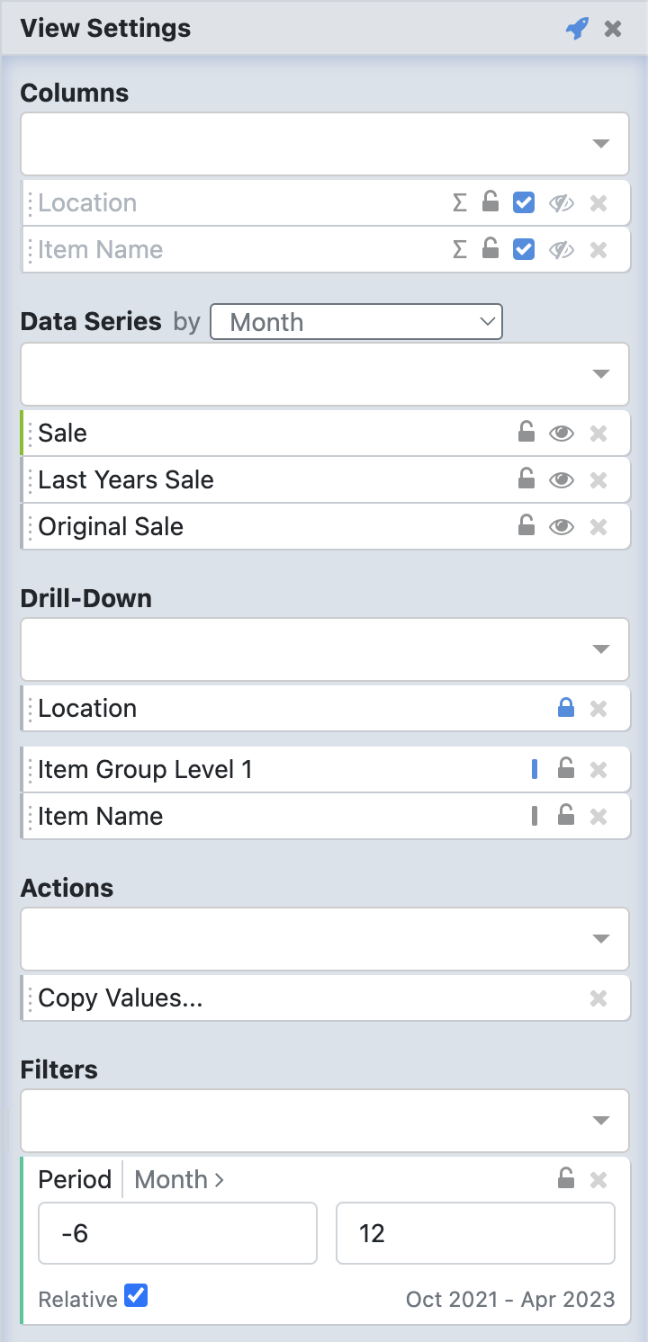Click the blue marker on Item Group Level 1
The height and width of the screenshot is (1342, 648).
tap(535, 770)
